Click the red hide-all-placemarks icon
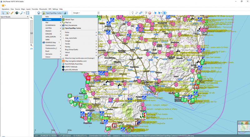This screenshot has height=137, width=250. (x=150, y=13)
